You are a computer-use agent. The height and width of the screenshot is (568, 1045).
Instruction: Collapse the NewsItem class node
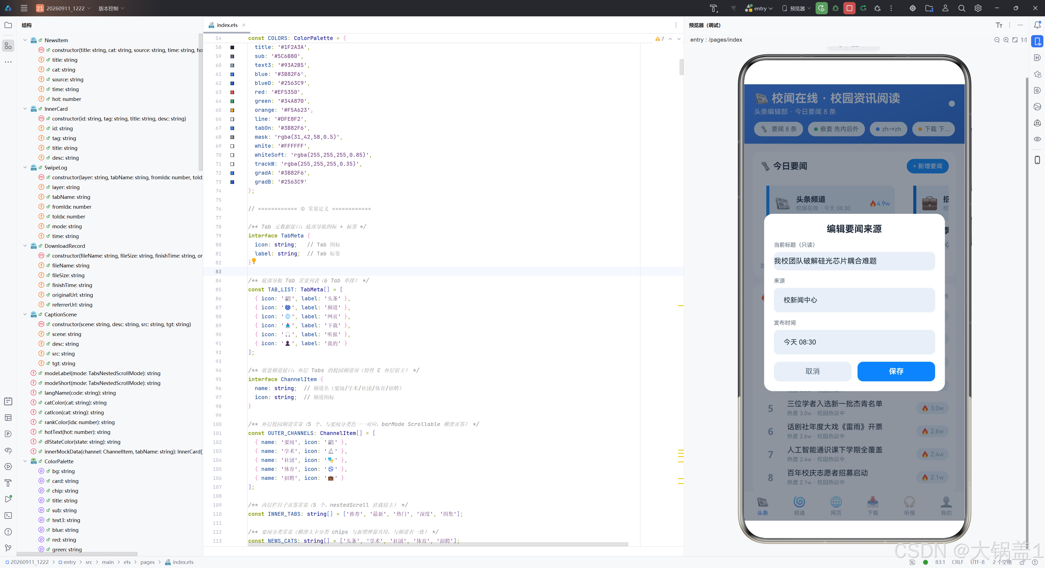click(25, 40)
